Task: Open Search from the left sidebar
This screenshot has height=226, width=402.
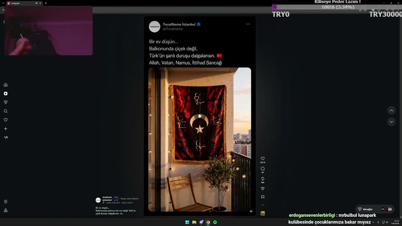Action: pyautogui.click(x=6, y=111)
